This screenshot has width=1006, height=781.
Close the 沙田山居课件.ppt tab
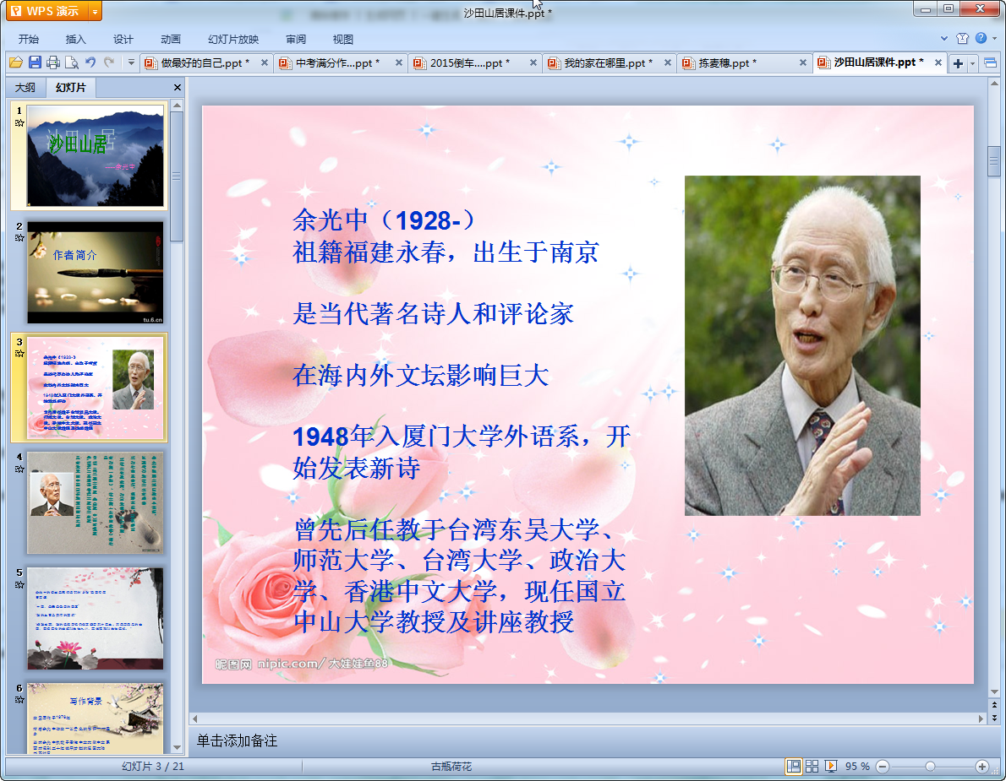(938, 62)
